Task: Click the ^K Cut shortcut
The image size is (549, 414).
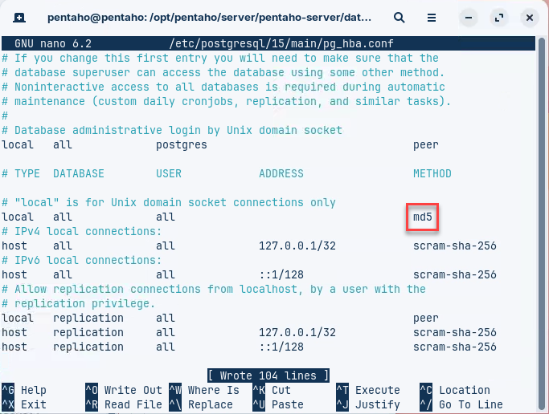Action: tap(272, 390)
